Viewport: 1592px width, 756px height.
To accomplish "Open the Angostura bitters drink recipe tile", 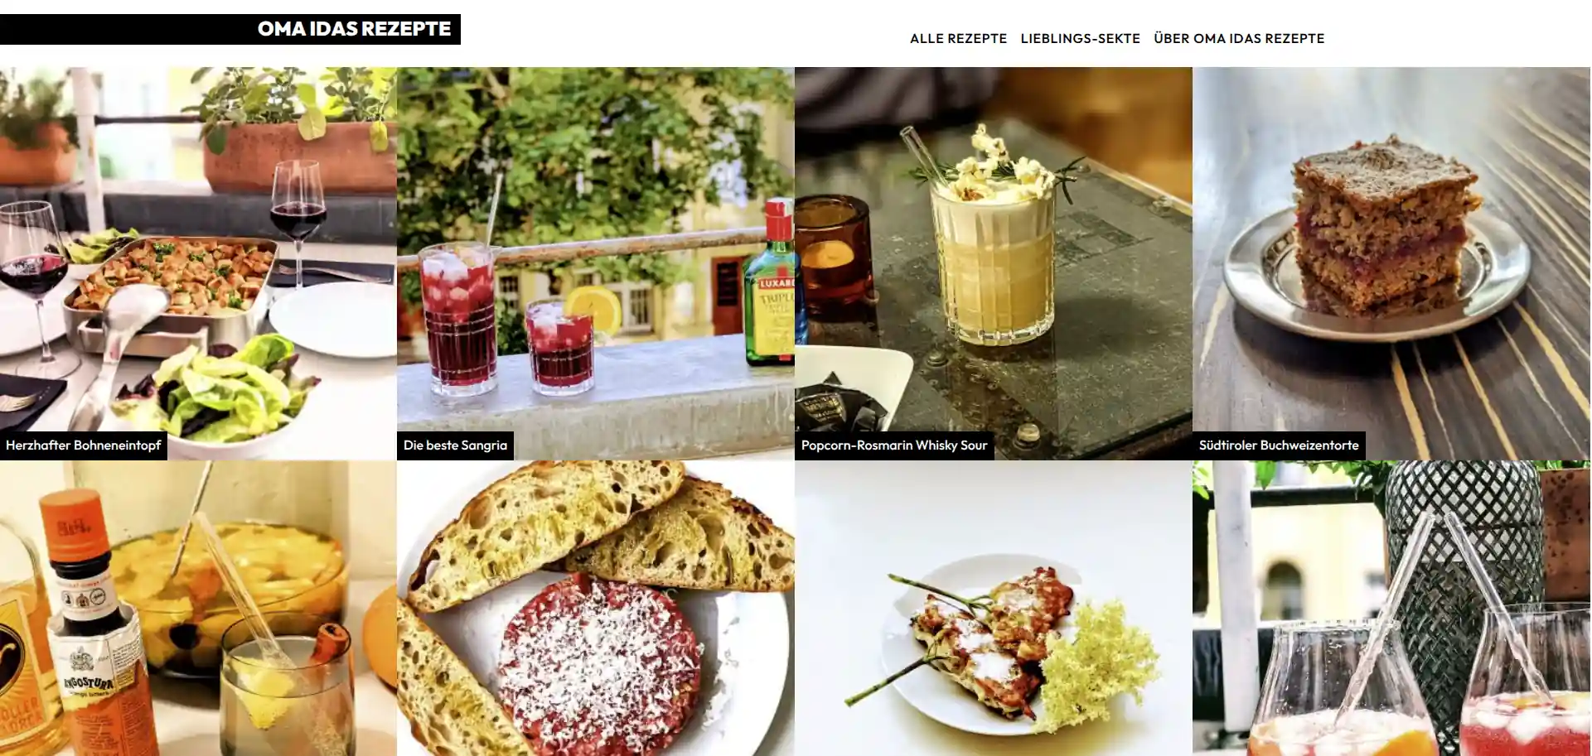I will [x=198, y=609].
